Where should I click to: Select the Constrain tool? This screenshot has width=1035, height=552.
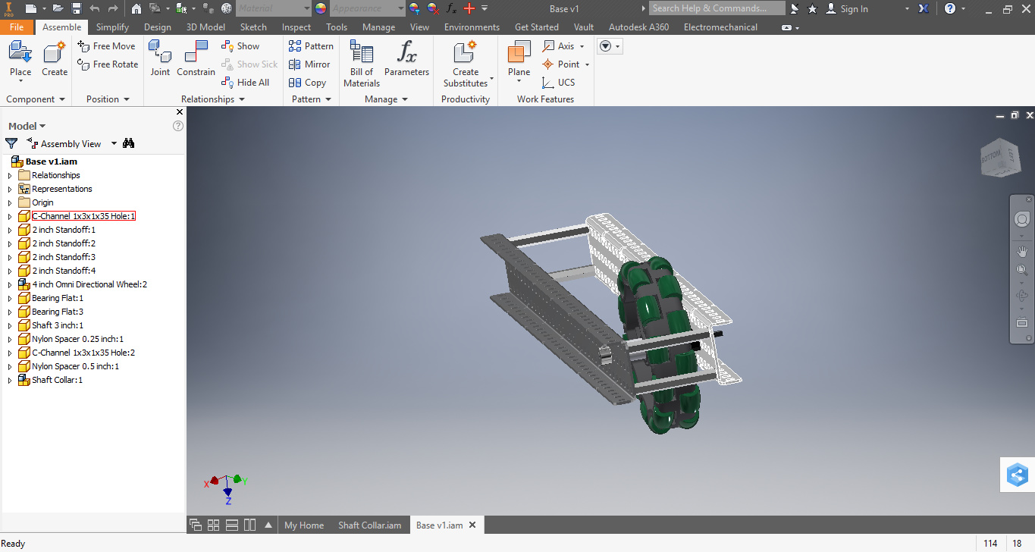coord(196,59)
